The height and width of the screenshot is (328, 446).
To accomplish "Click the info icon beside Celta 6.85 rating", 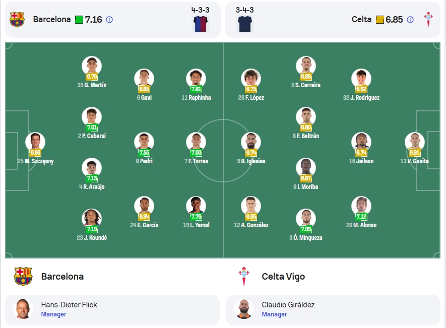I will (x=410, y=20).
